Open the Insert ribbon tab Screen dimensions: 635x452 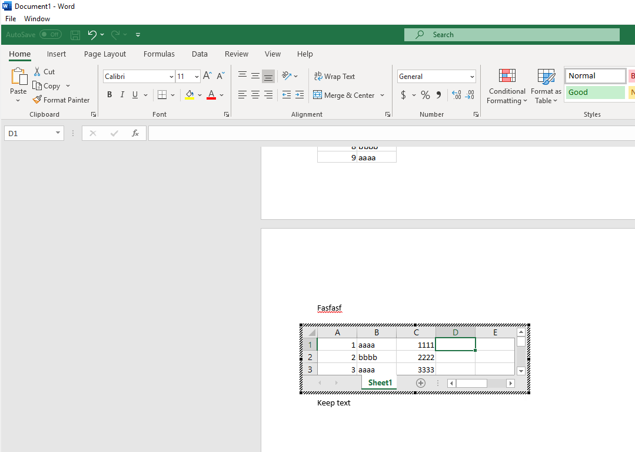point(56,54)
